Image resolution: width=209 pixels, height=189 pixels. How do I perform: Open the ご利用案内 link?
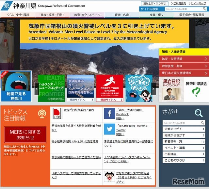179,4
